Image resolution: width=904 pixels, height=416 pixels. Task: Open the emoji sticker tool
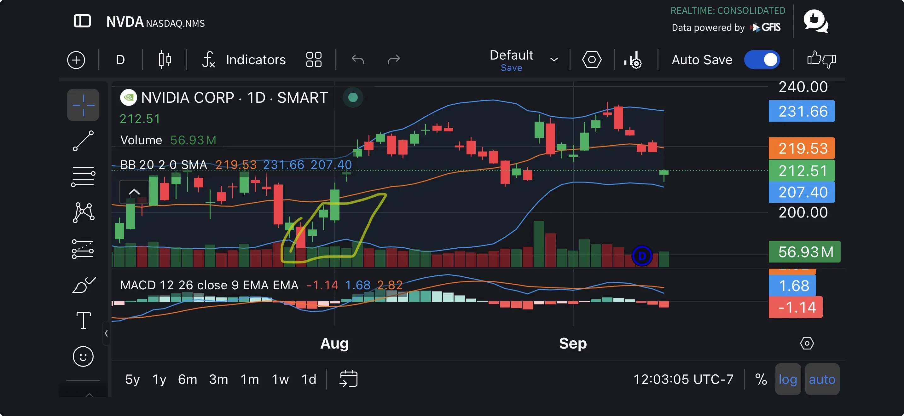tap(83, 356)
